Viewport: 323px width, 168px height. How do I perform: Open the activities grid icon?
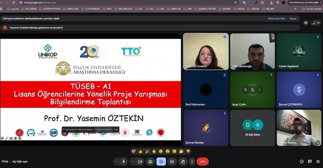(317, 162)
